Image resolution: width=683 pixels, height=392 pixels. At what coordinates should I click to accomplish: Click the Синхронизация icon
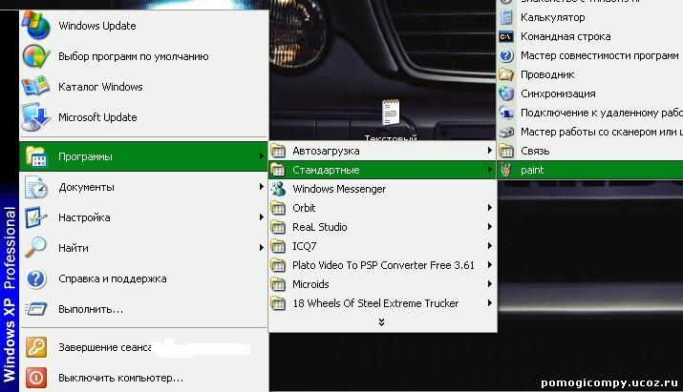pos(506,93)
